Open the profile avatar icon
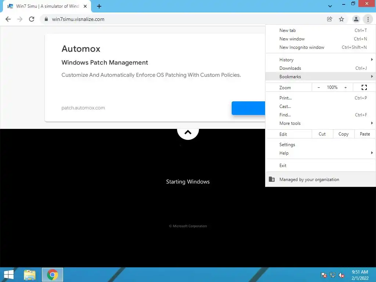The image size is (376, 282). [x=356, y=19]
